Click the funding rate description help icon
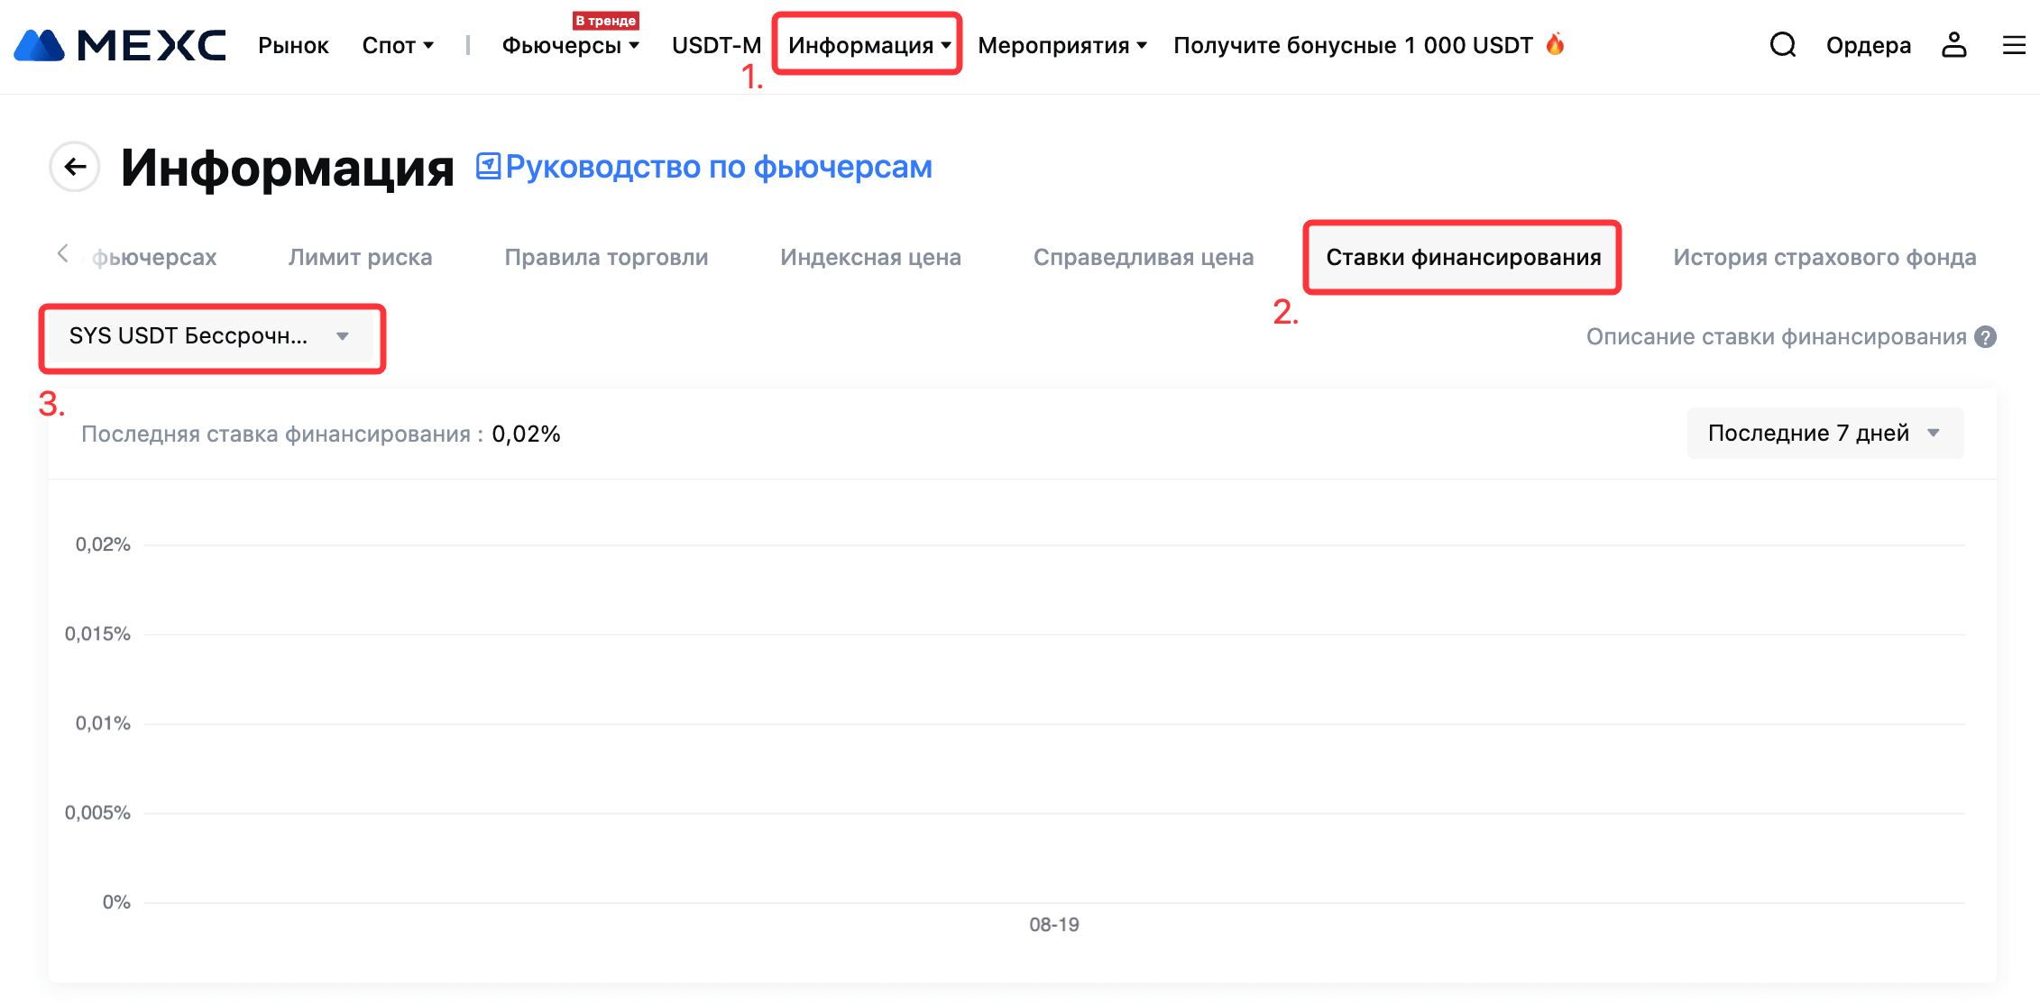This screenshot has height=1006, width=2040. (x=1985, y=337)
